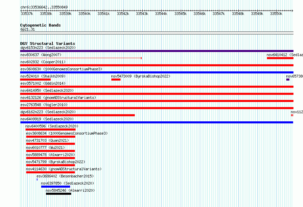303x207 pixels.
Task: Click the chr6:33536642..33550849 region label
Action: 44,7
